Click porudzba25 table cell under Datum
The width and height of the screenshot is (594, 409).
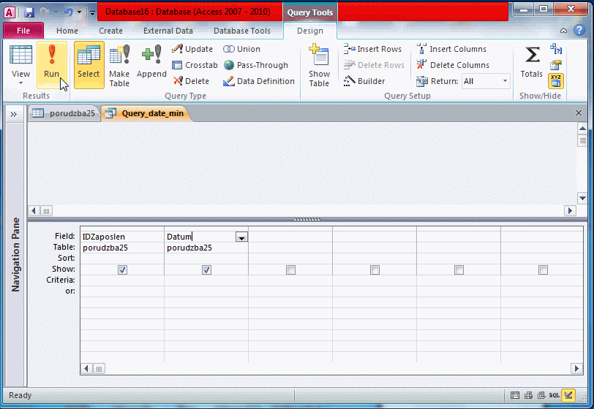pos(206,248)
